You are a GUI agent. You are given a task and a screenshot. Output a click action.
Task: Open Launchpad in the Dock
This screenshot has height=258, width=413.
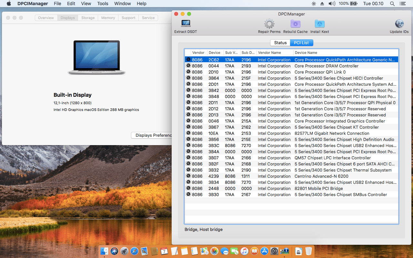click(x=124, y=251)
